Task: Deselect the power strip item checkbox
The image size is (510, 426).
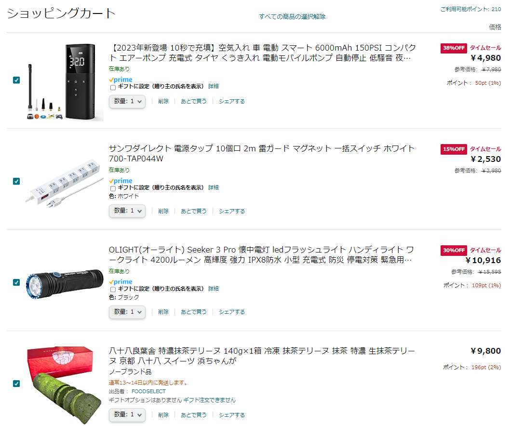Action: 16,181
